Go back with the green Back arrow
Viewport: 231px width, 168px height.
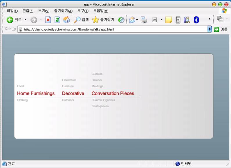[10, 20]
